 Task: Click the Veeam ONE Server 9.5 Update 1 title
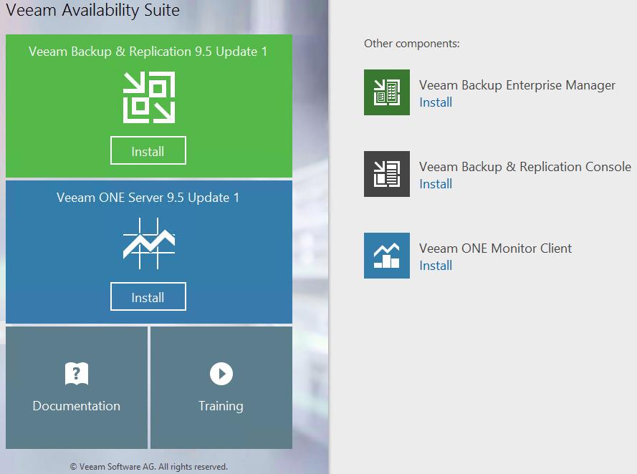click(148, 198)
